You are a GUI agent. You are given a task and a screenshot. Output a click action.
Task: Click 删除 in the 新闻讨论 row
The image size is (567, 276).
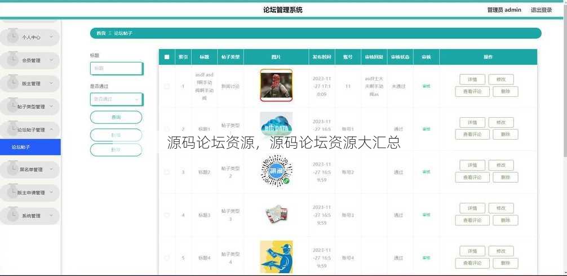[x=505, y=91]
